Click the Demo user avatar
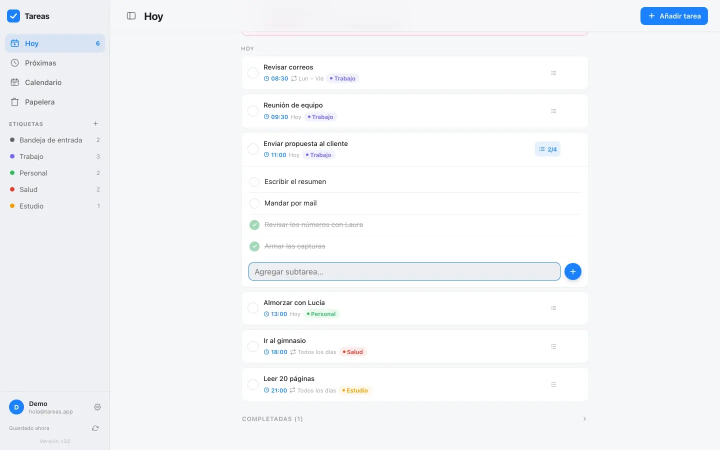The height and width of the screenshot is (450, 720). pos(16,407)
